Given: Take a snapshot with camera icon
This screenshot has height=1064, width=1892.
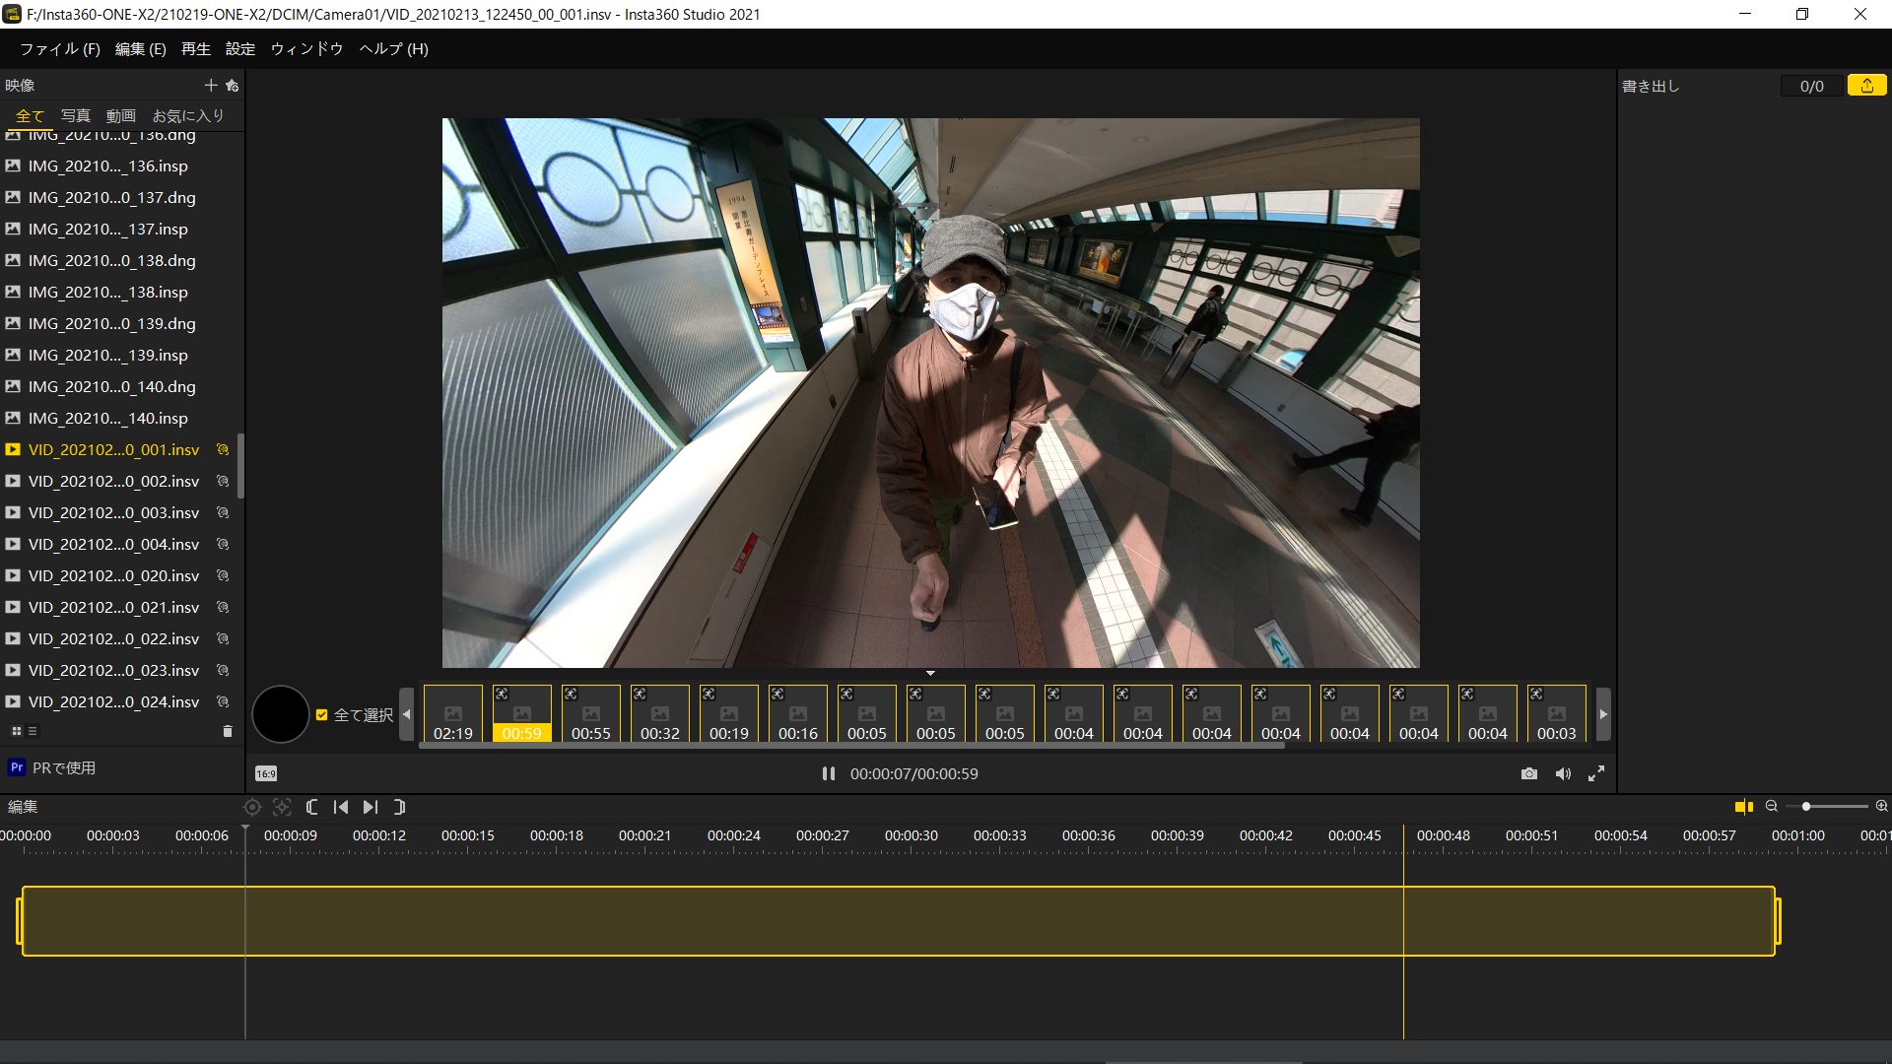Looking at the screenshot, I should point(1528,774).
